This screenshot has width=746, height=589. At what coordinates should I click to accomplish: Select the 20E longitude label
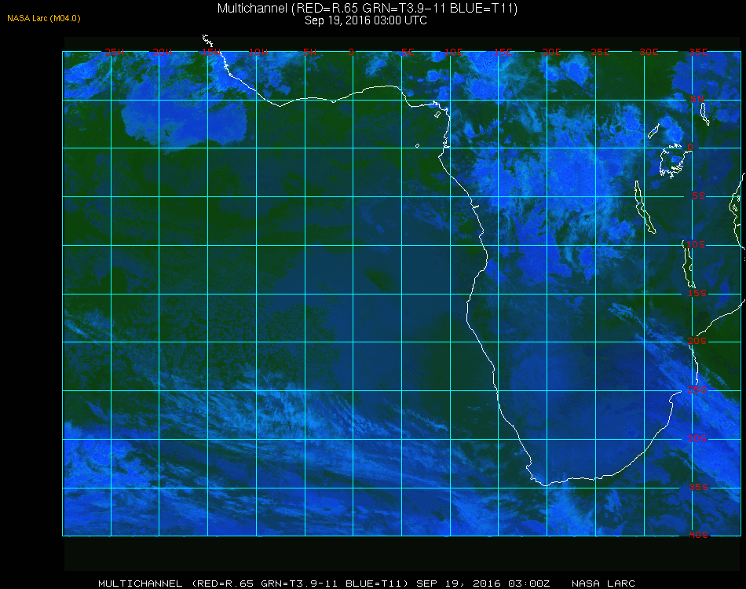[x=551, y=52]
